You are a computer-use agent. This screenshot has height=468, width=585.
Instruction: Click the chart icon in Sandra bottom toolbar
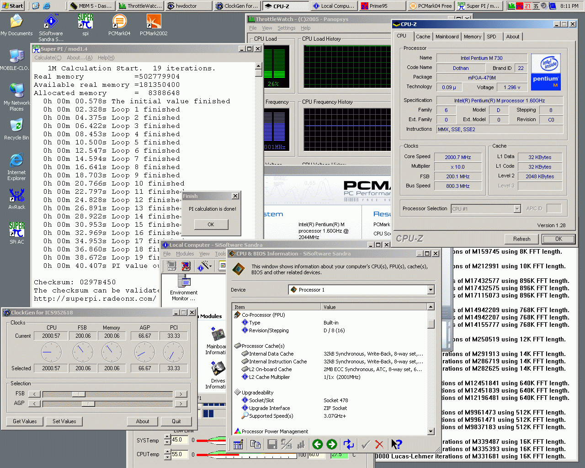(x=301, y=444)
